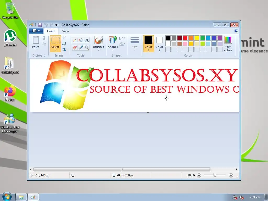Pick the yellow color swatch

197,38
